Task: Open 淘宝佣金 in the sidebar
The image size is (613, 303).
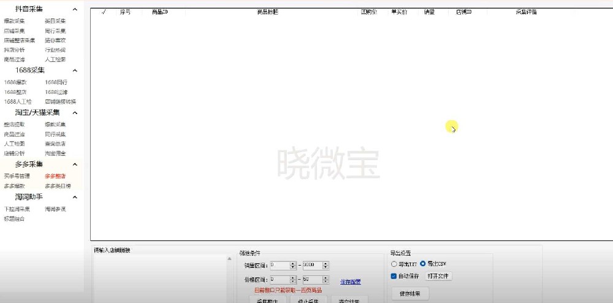Action: 56,154
